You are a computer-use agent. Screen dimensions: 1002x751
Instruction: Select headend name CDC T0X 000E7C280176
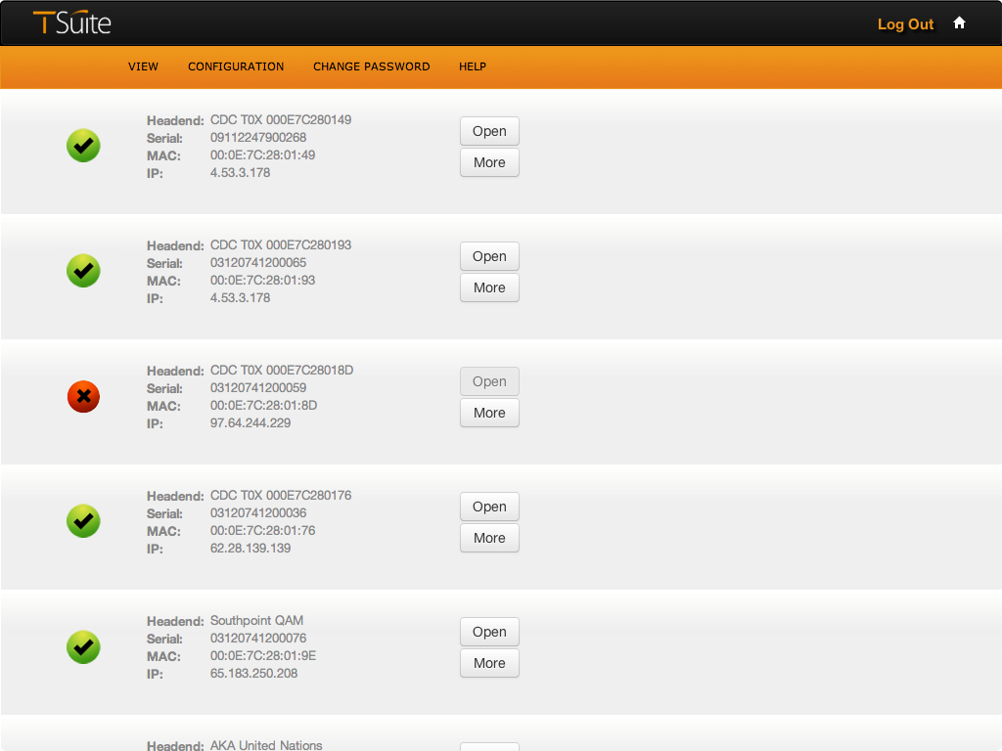pos(281,496)
